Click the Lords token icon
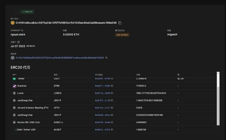The height and width of the screenshot is (140, 226). [x=14, y=93]
